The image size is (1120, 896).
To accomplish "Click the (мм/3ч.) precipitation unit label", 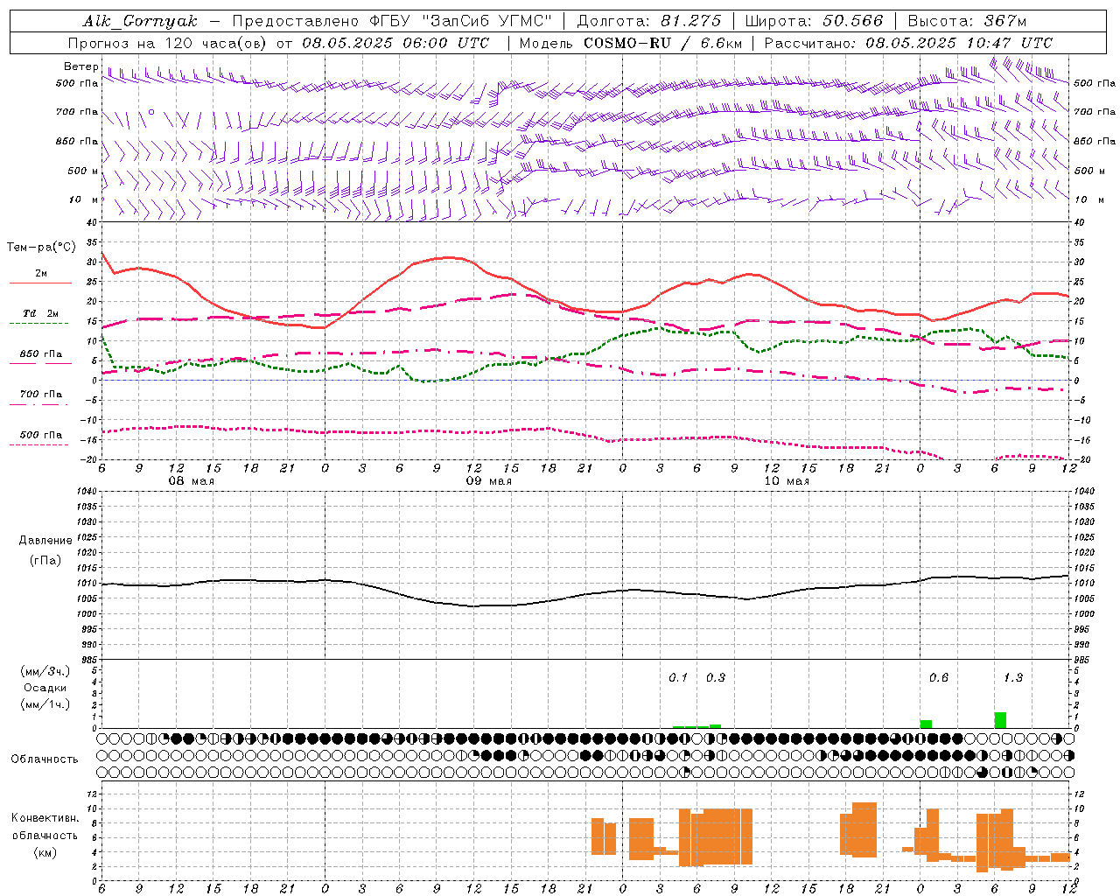I will (x=45, y=671).
